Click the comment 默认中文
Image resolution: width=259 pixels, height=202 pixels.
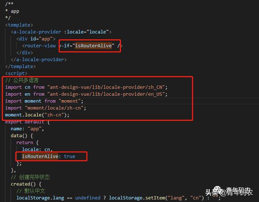point(31,191)
